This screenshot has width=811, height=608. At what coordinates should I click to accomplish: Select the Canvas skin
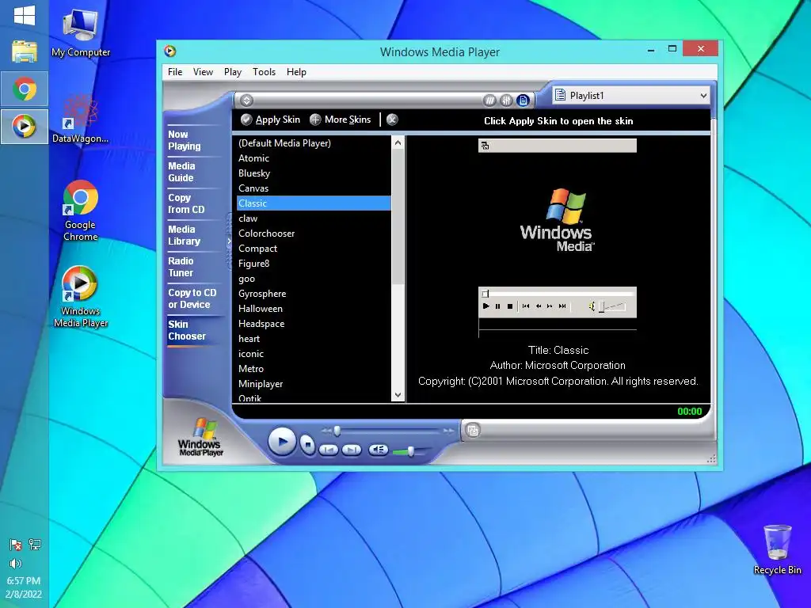pos(314,188)
